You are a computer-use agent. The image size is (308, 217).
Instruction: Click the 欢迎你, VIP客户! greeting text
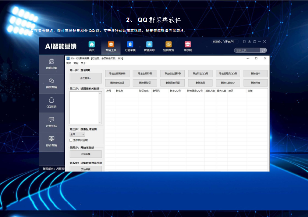point(223,42)
